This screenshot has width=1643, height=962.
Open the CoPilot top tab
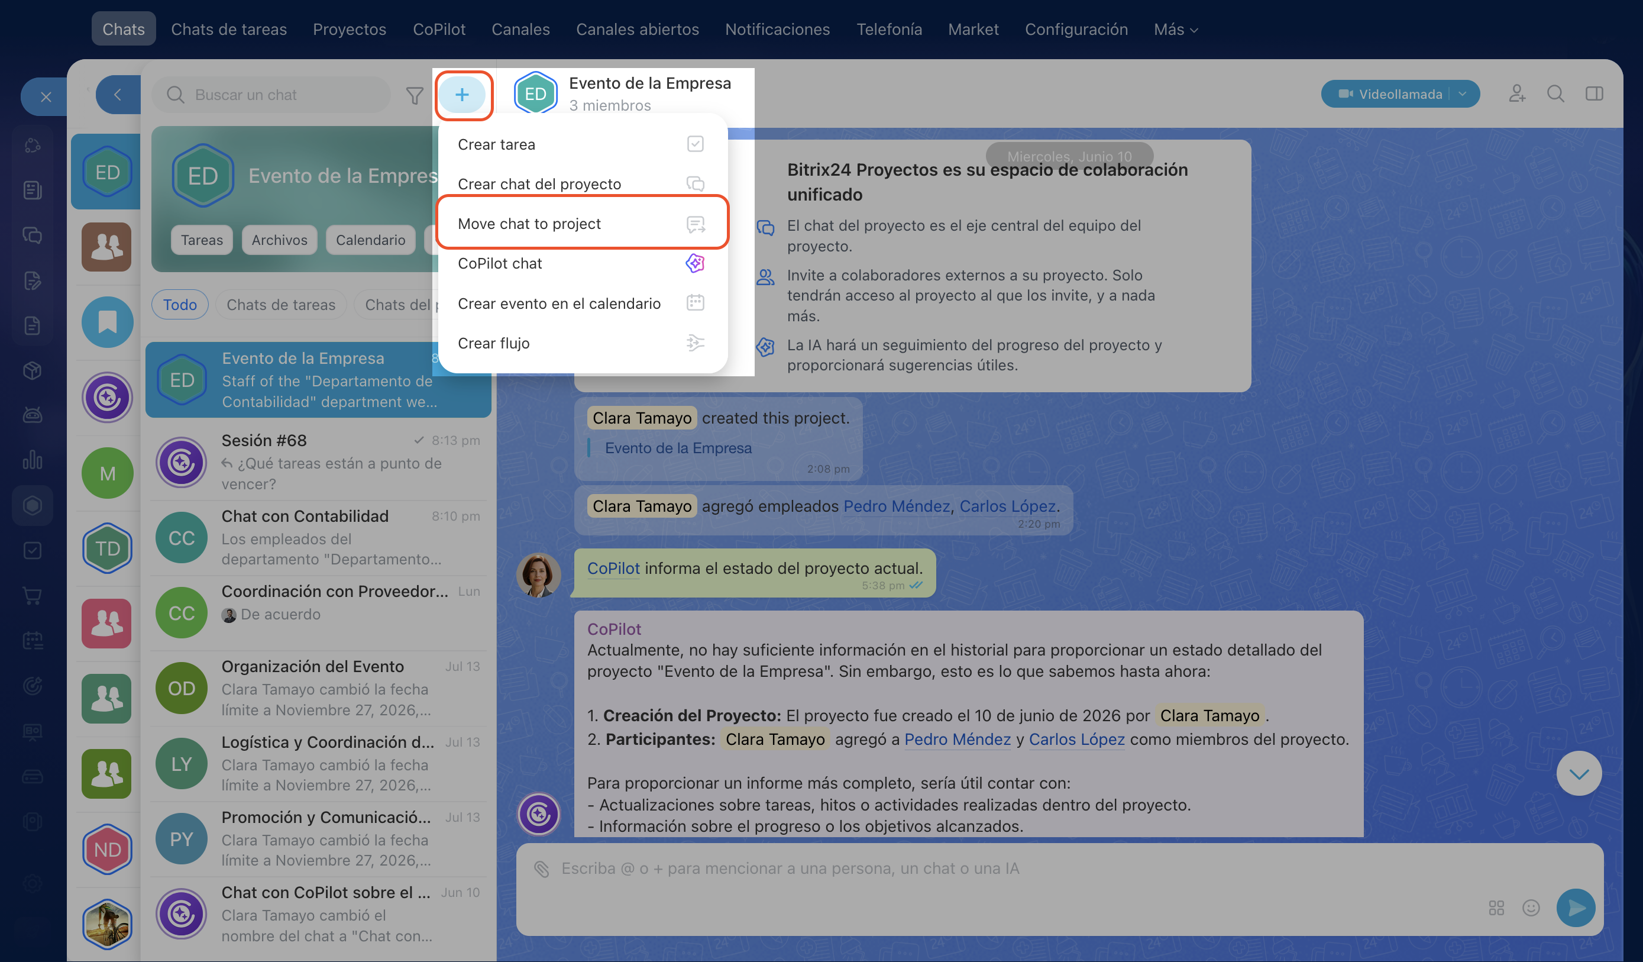click(x=439, y=30)
